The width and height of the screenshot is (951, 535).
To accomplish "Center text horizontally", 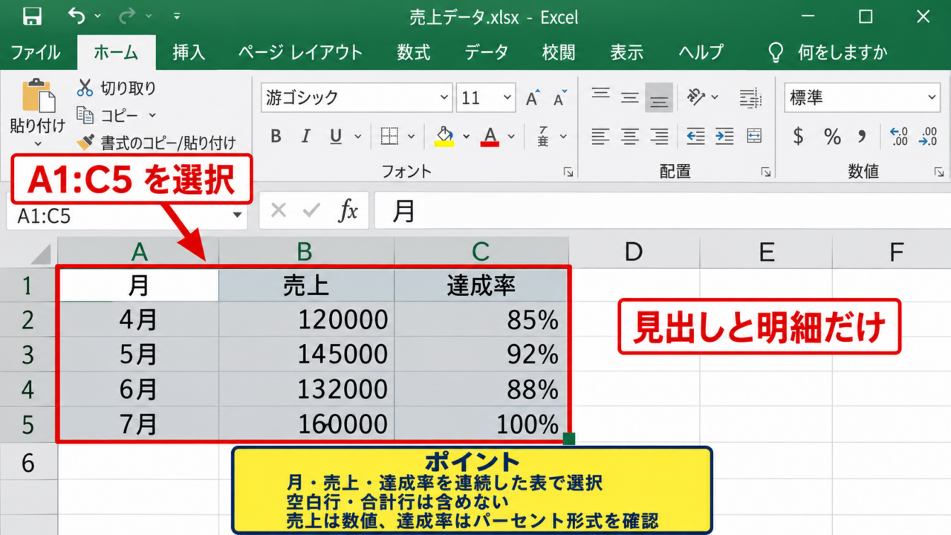I will tap(630, 136).
